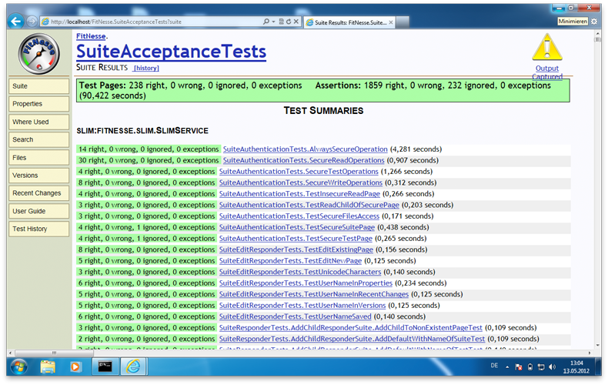Image resolution: width=608 pixels, height=385 pixels.
Task: Open a new blank browser tab
Action: [x=403, y=22]
